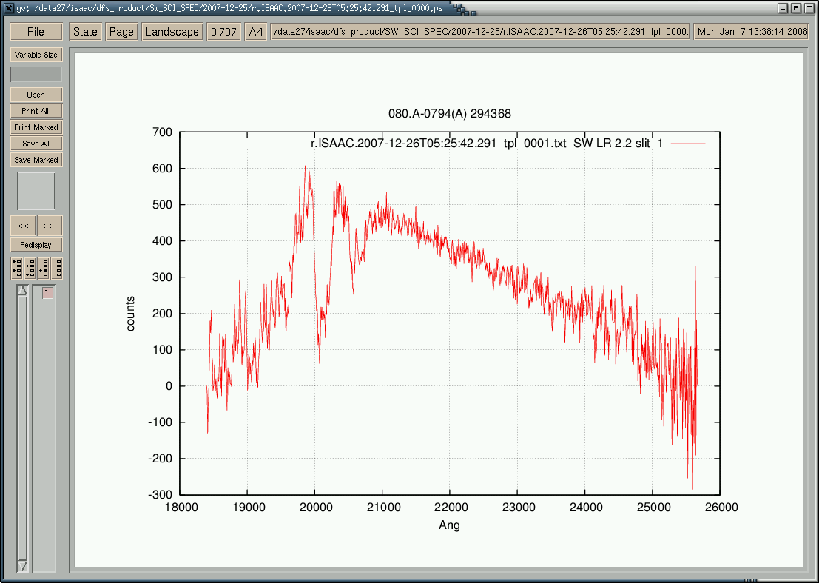Go to next page with >> button
This screenshot has height=583, width=819.
click(x=50, y=226)
